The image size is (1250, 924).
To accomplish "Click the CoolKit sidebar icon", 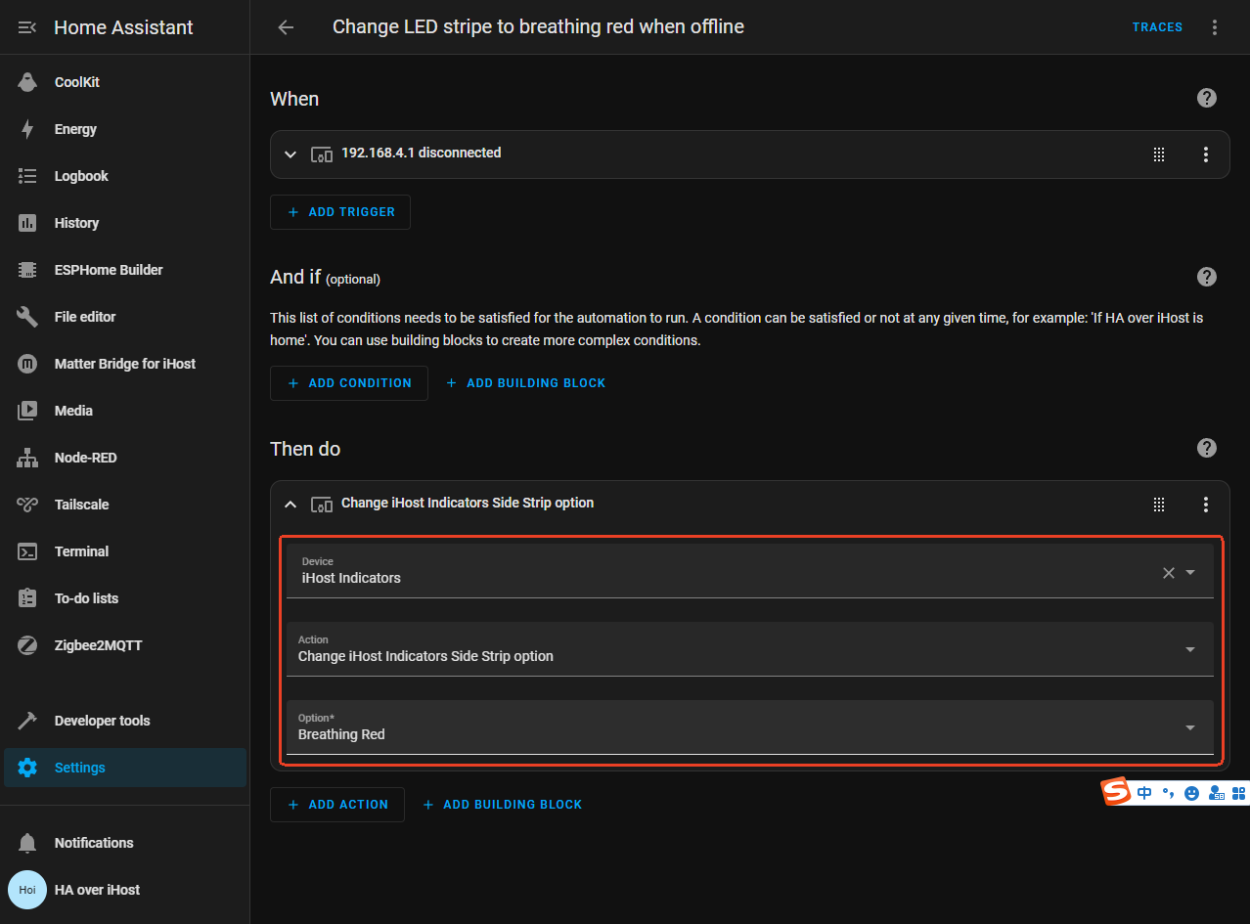I will click(x=27, y=82).
